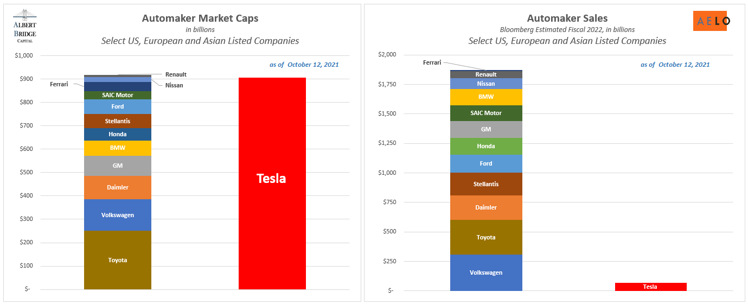Click the red Tesla market cap bar
The image size is (748, 304).
click(272, 183)
